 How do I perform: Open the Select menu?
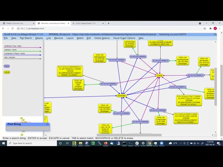[x=80, y=38]
